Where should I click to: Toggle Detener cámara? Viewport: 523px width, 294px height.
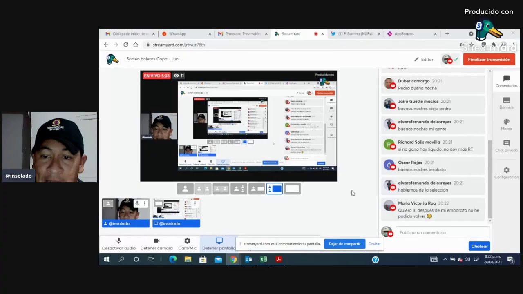click(x=156, y=244)
